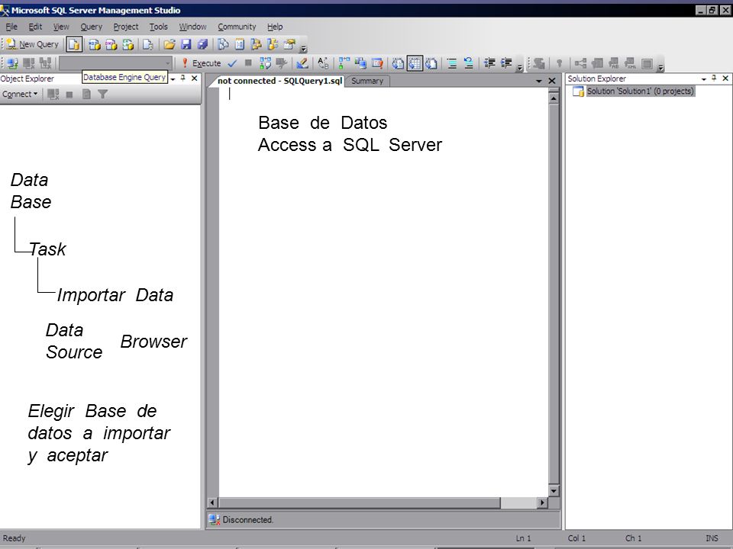Screen dimensions: 733x549
Task: Save the current query with the floppy icon
Action: (x=186, y=44)
